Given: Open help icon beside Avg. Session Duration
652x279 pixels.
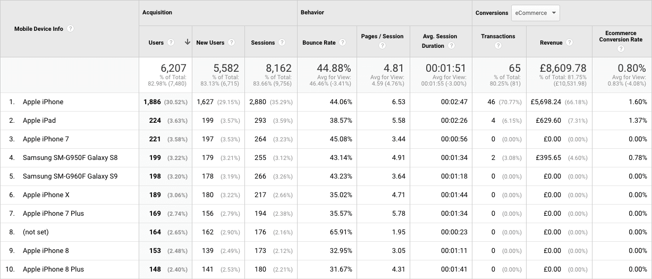Looking at the screenshot, I should click(x=451, y=46).
